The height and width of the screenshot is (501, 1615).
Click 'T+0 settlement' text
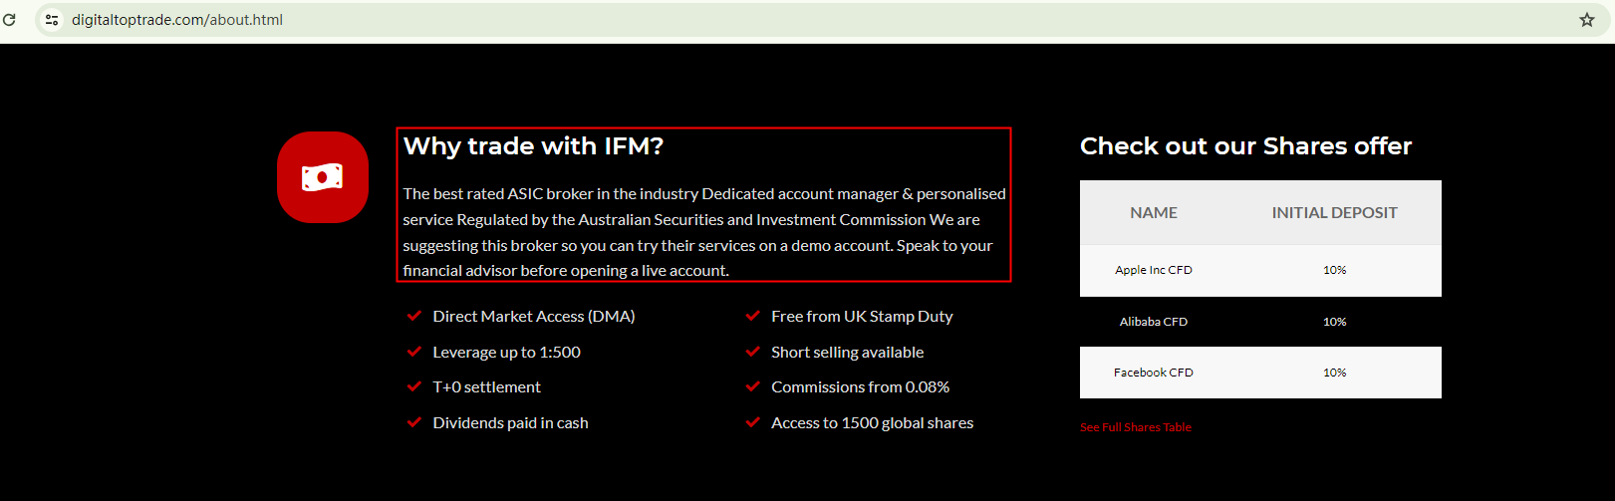pyautogui.click(x=487, y=386)
